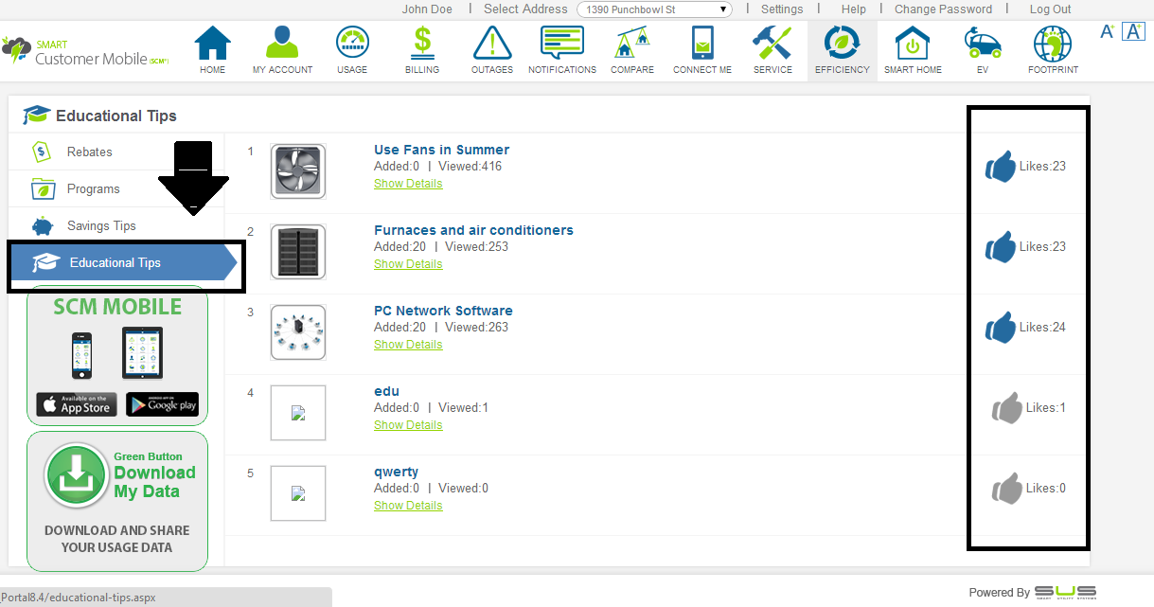Select Rebates in the left sidebar
The width and height of the screenshot is (1154, 607).
tap(89, 152)
